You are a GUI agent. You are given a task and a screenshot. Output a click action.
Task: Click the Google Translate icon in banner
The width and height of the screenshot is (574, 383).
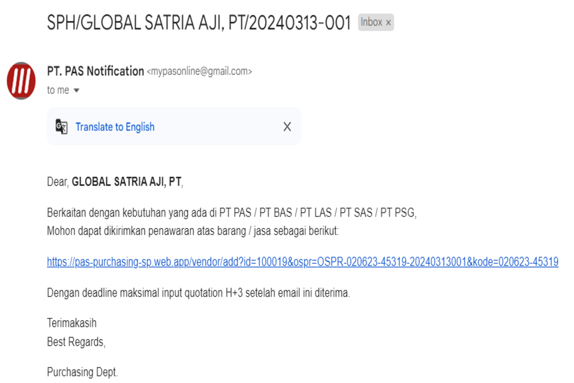tap(61, 127)
